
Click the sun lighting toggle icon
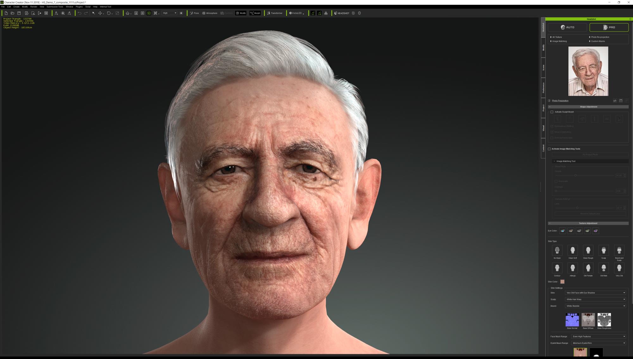point(181,13)
